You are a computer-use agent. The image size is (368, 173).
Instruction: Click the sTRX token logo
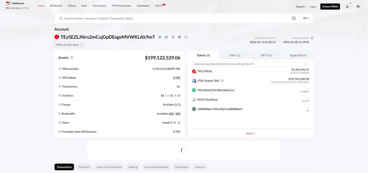point(194,81)
